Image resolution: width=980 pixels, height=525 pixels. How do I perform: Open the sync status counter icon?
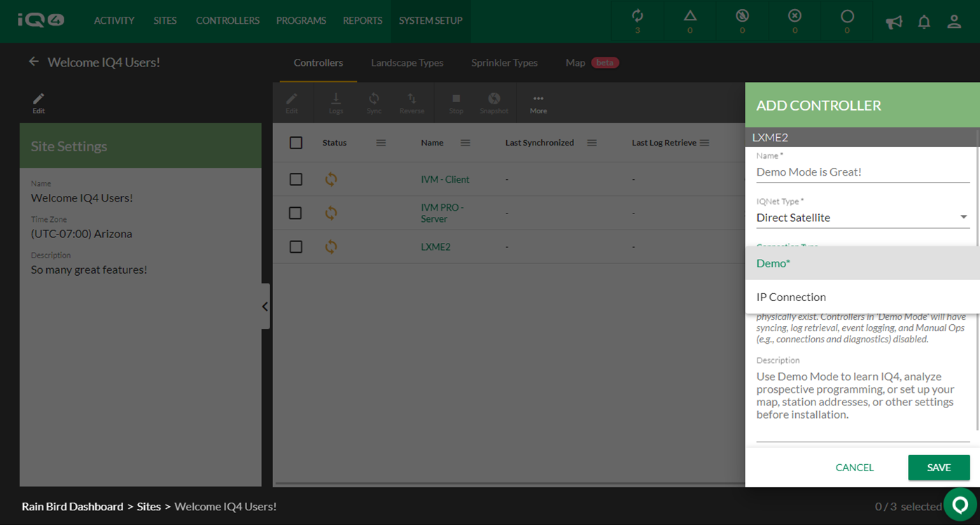coord(637,15)
